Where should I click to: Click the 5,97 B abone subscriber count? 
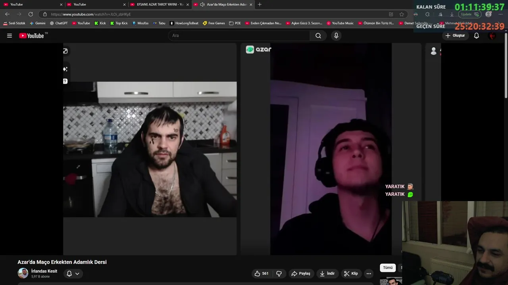40,277
